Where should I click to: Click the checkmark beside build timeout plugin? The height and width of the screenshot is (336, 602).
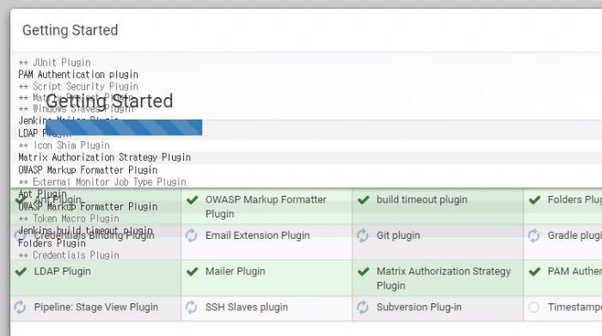363,200
